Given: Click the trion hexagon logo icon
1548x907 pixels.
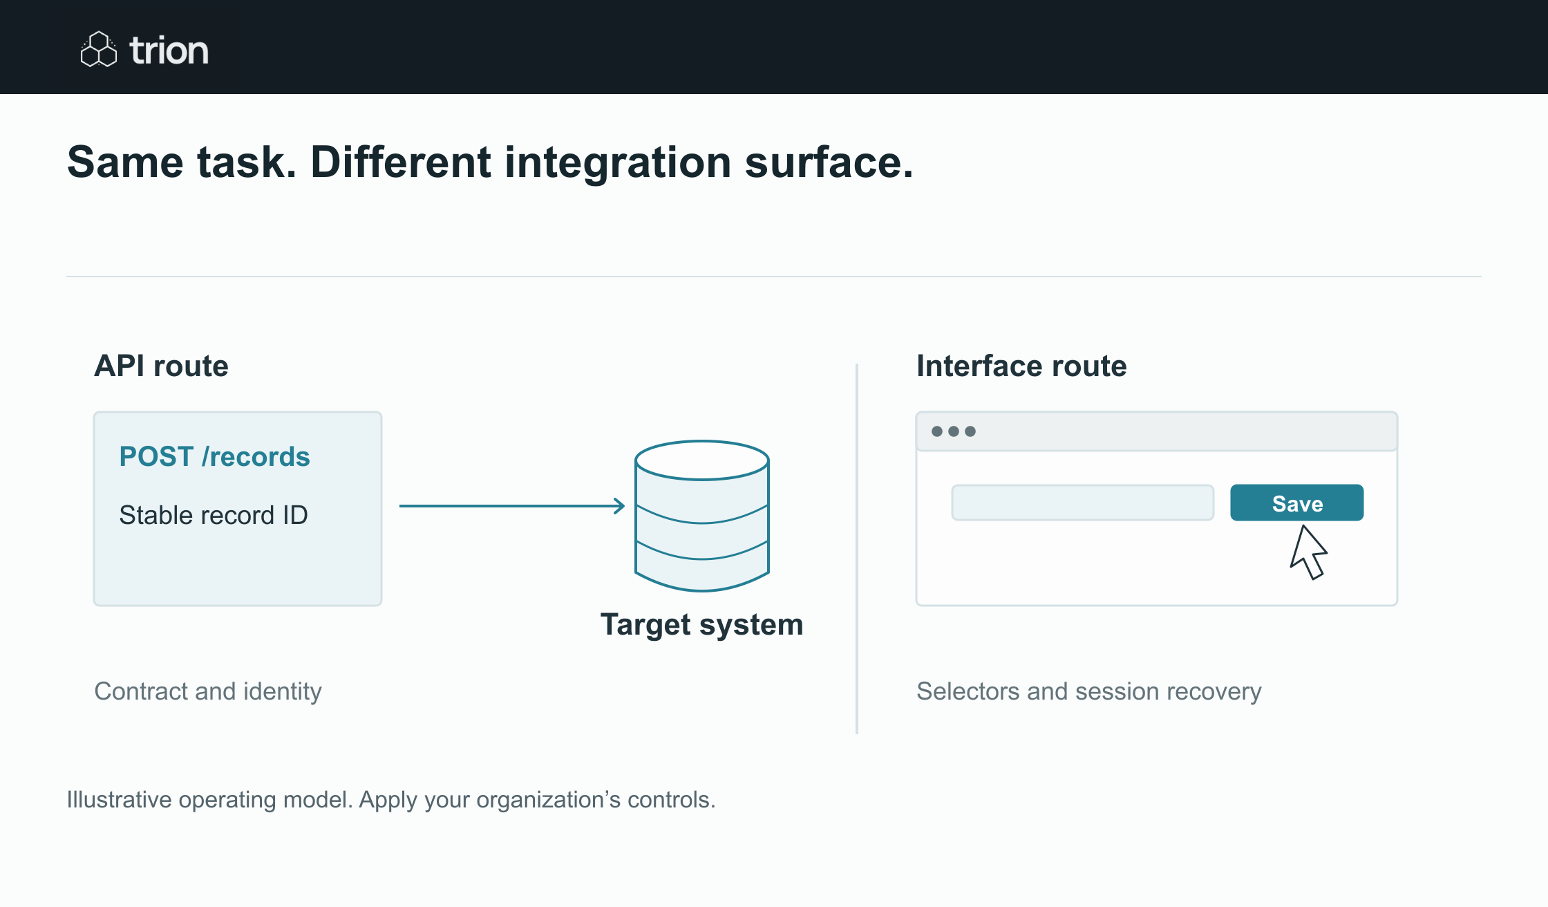Looking at the screenshot, I should pyautogui.click(x=99, y=49).
